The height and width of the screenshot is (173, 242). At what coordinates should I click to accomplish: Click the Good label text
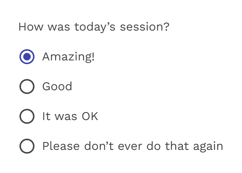57,87
